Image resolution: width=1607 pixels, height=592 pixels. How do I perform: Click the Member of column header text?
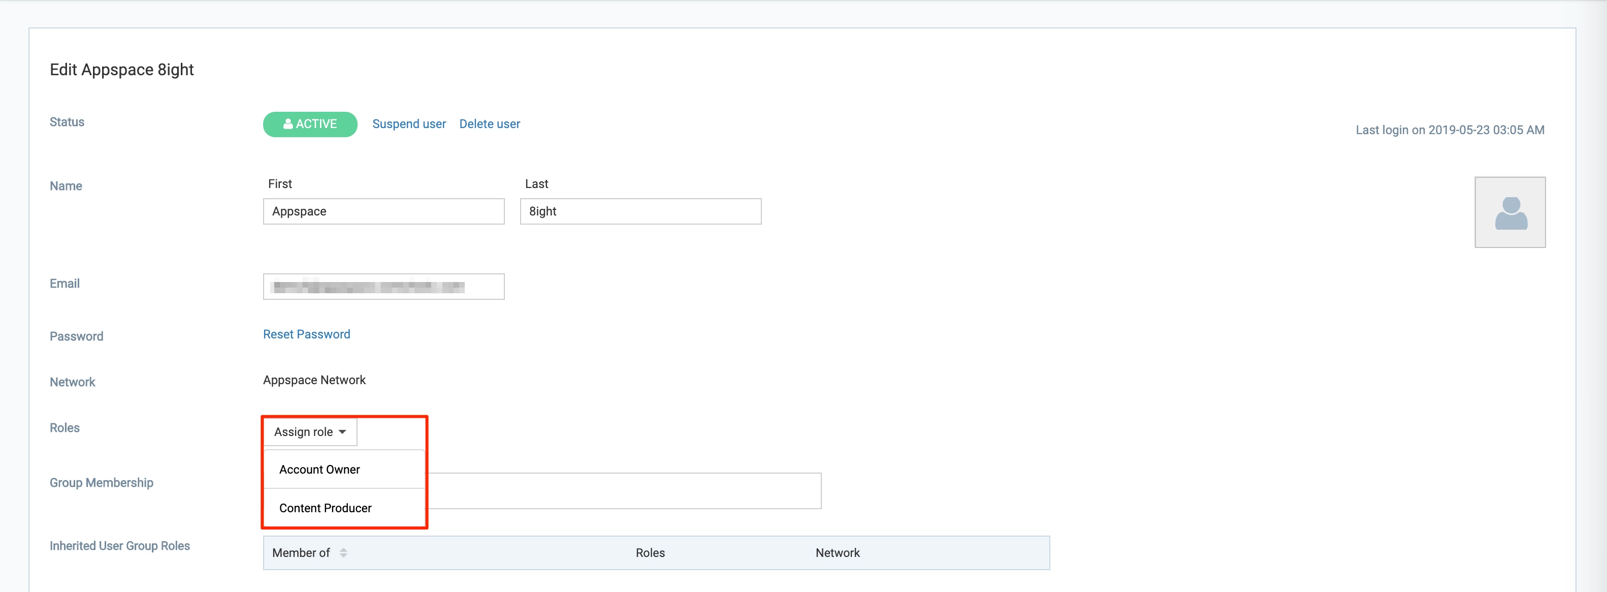301,553
